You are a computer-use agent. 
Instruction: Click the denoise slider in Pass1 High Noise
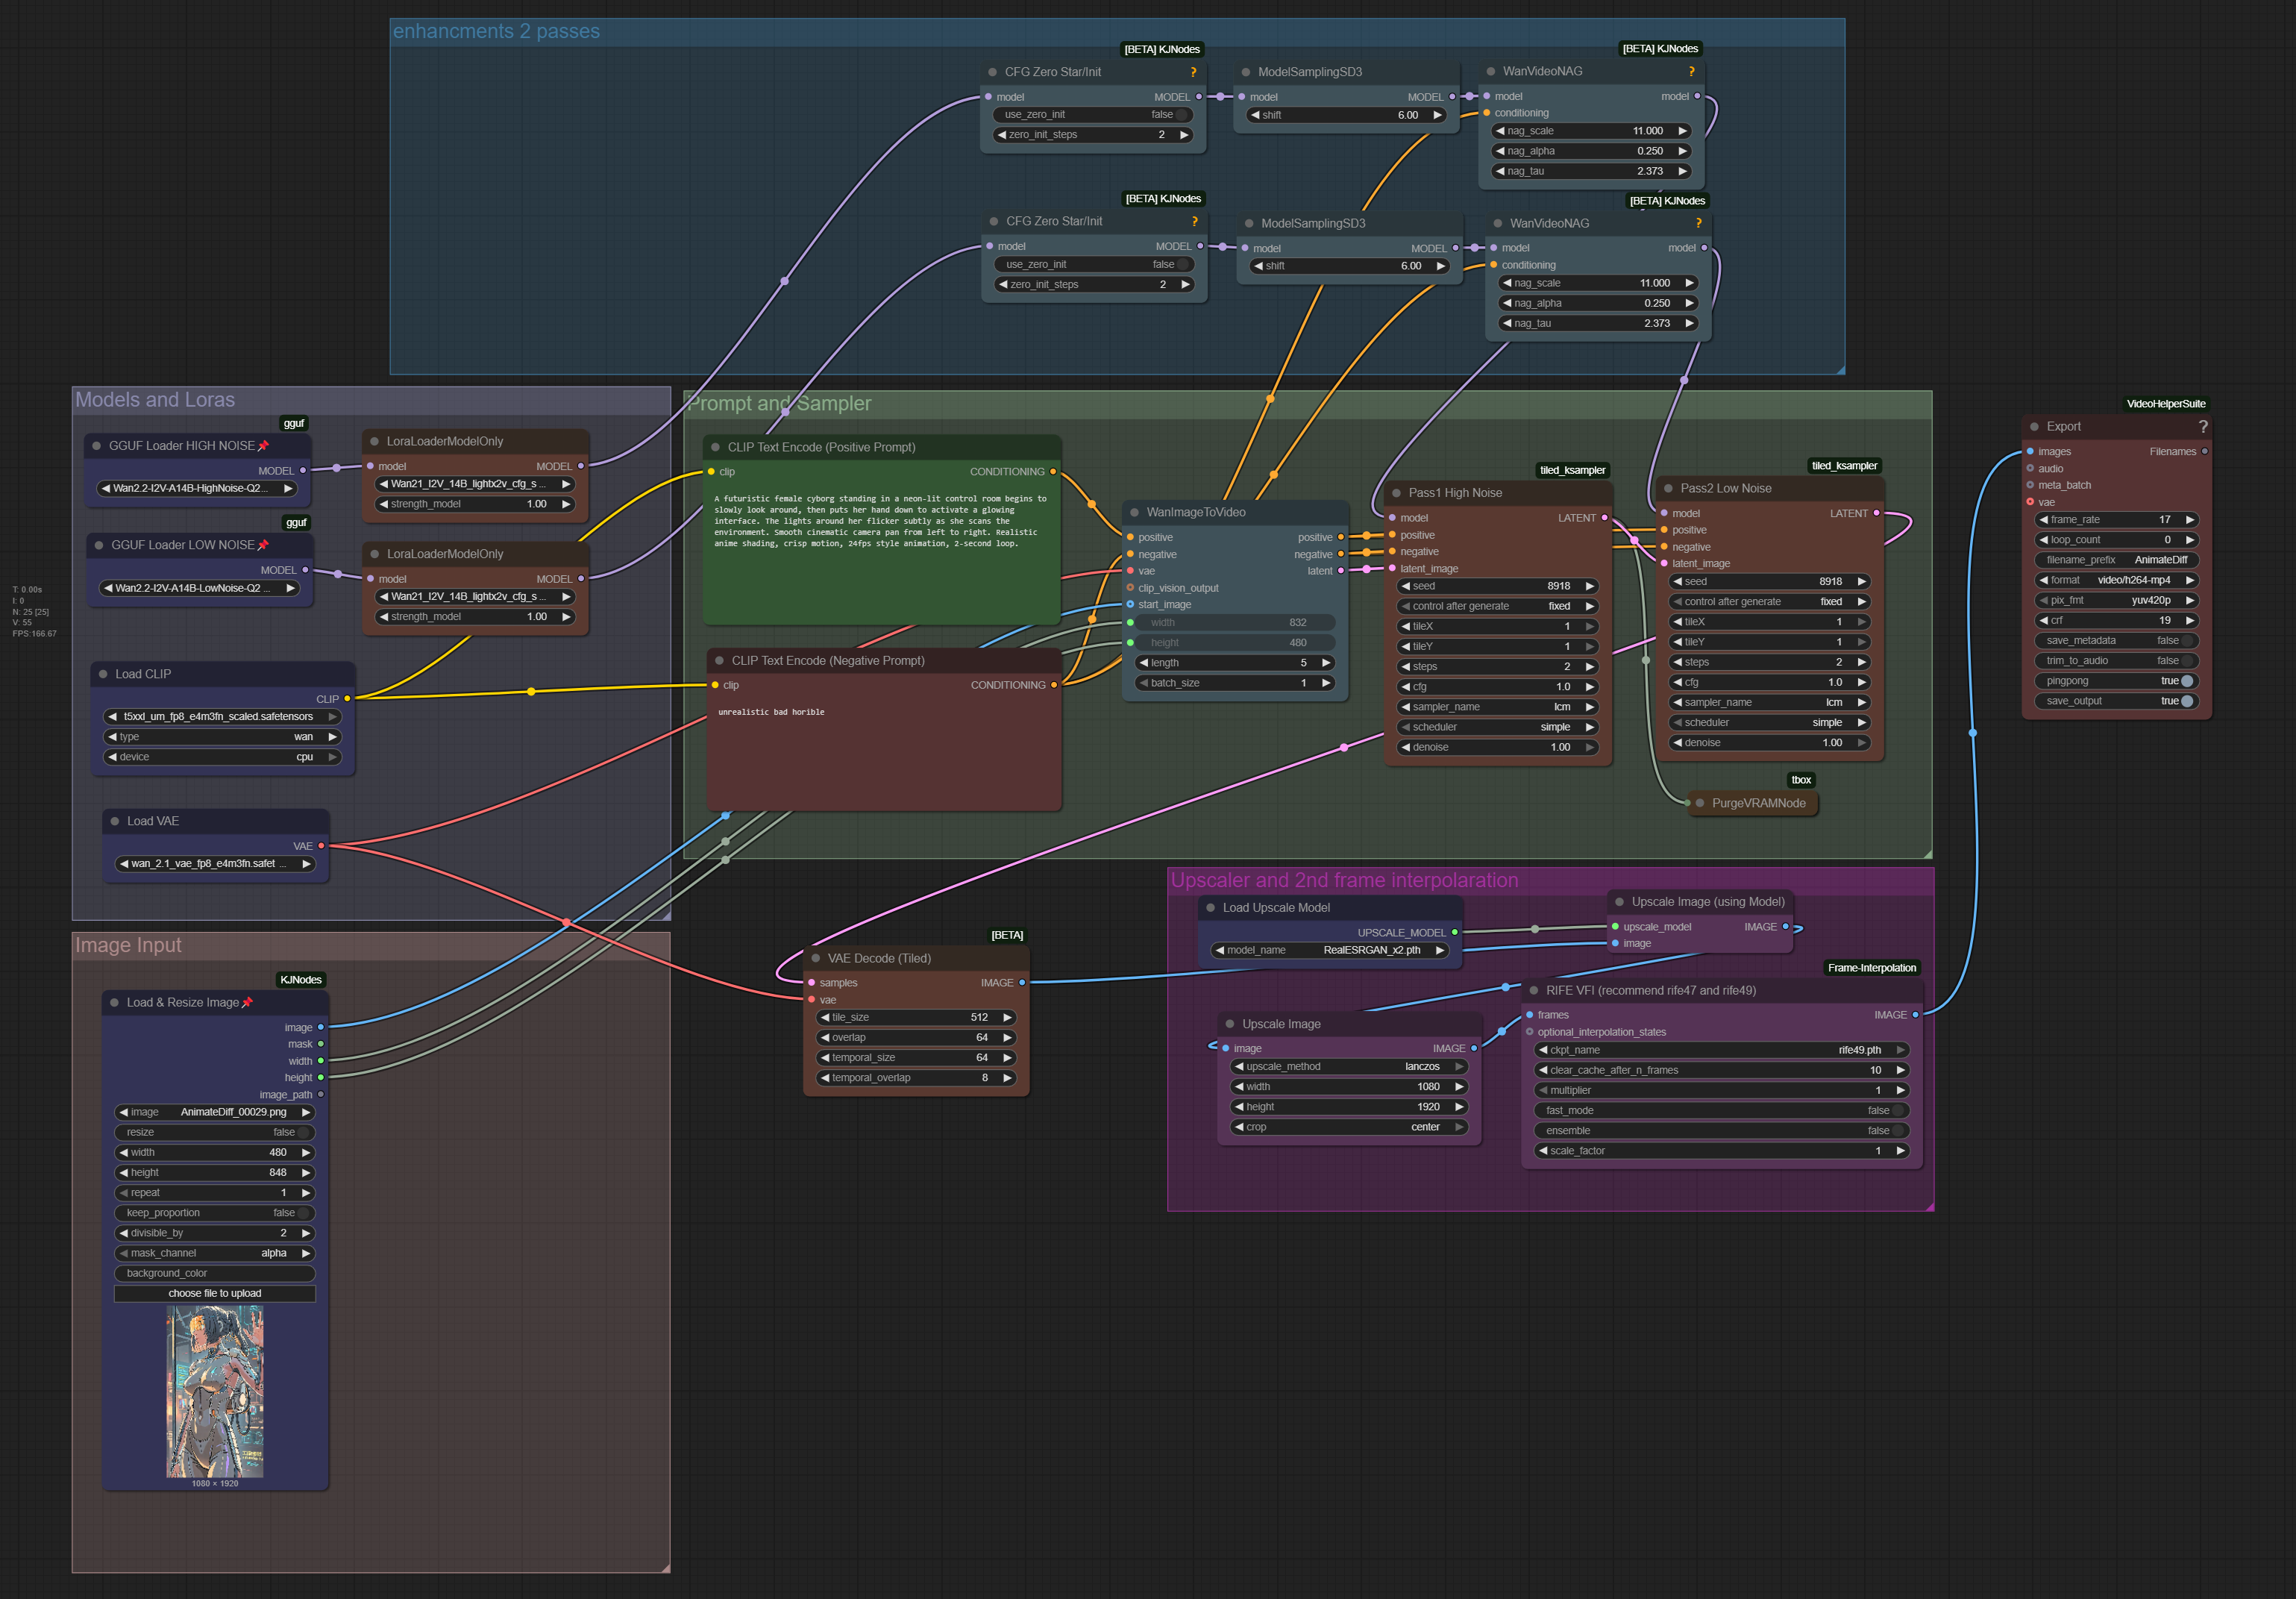(1497, 747)
